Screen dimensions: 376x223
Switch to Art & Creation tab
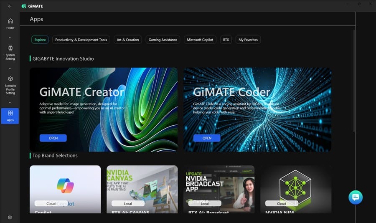[127, 40]
